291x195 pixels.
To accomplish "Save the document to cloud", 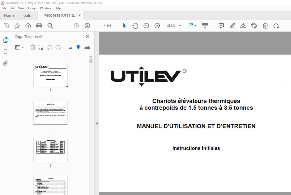I will pyautogui.click(x=28, y=25).
